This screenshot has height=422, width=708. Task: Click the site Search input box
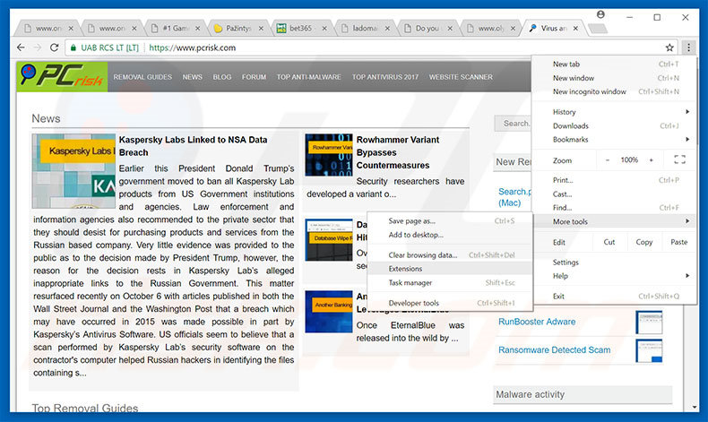click(x=514, y=124)
